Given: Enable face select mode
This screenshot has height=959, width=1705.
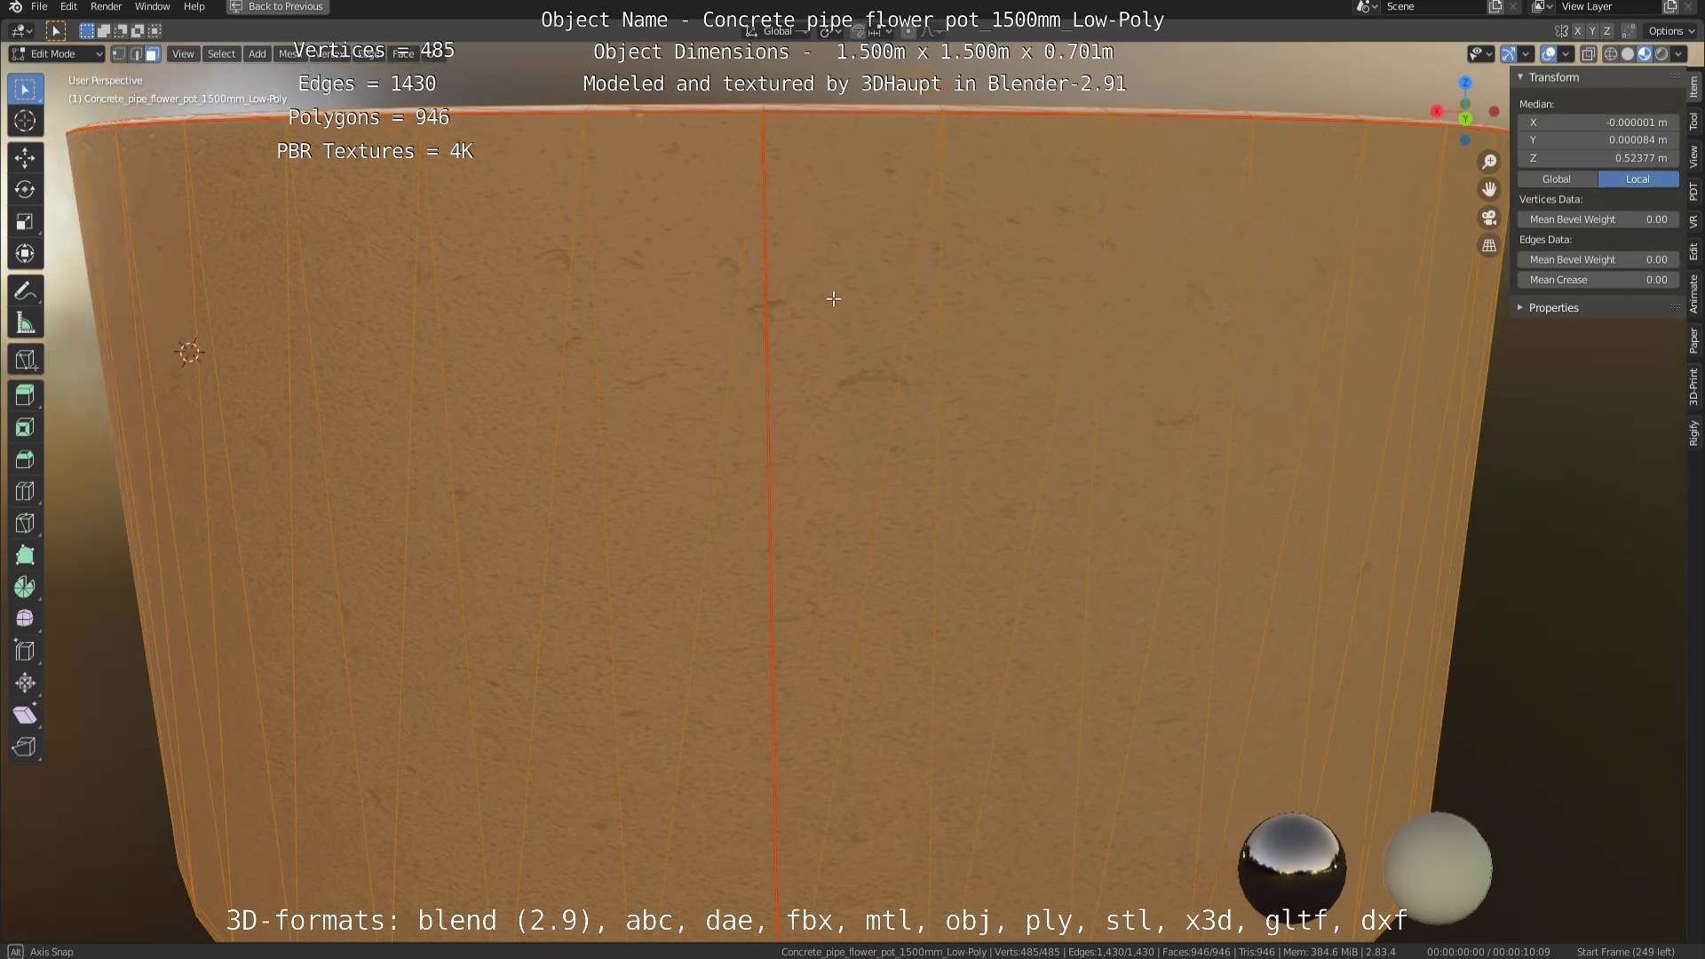Looking at the screenshot, I should click(152, 54).
